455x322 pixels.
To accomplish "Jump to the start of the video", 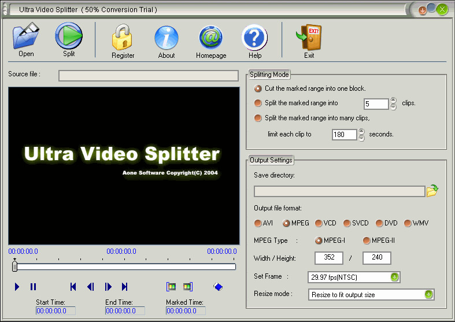I will tap(73, 287).
